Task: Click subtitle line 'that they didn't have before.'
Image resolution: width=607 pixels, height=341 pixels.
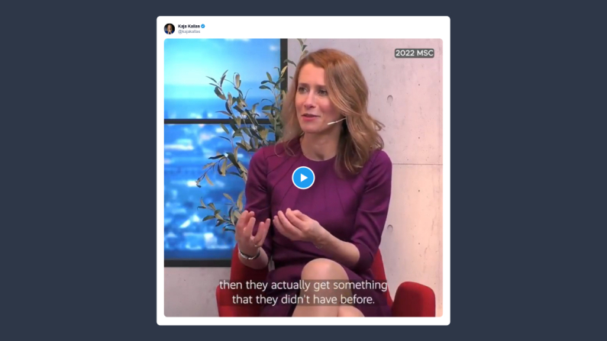Action: [303, 300]
